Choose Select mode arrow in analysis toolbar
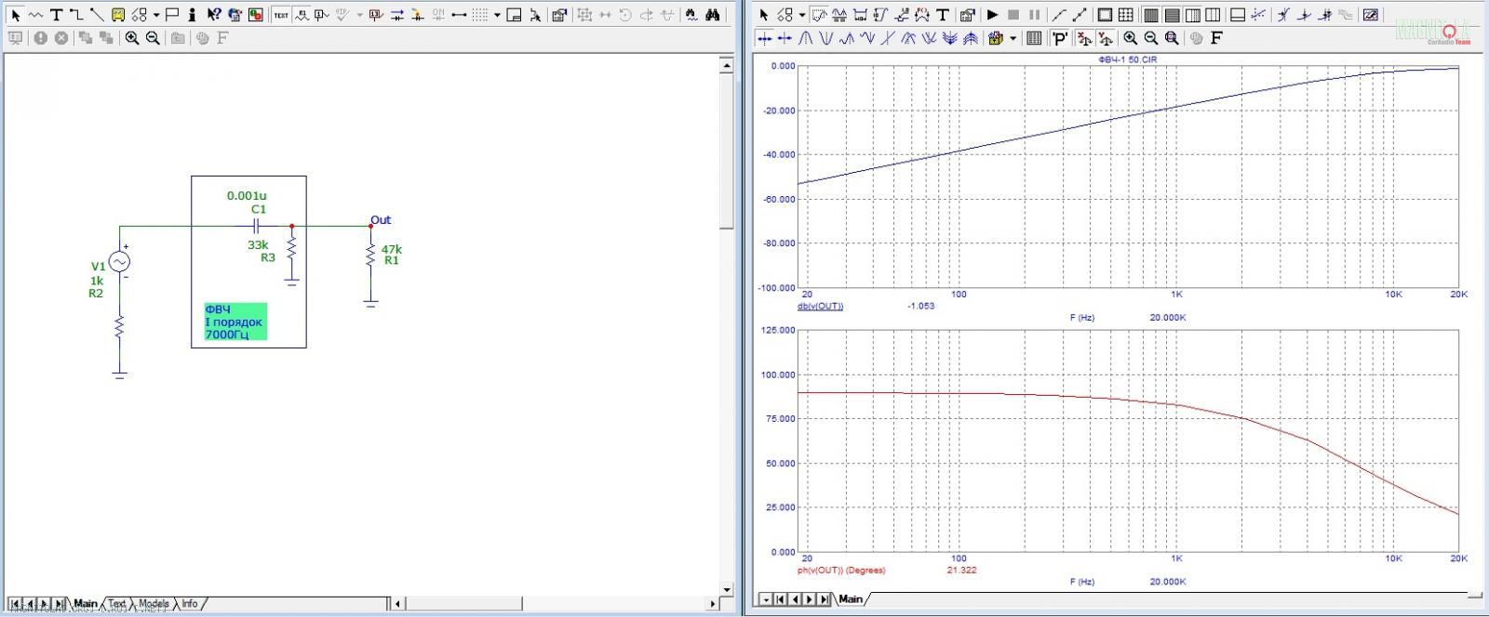Image resolution: width=1489 pixels, height=617 pixels. 764,15
